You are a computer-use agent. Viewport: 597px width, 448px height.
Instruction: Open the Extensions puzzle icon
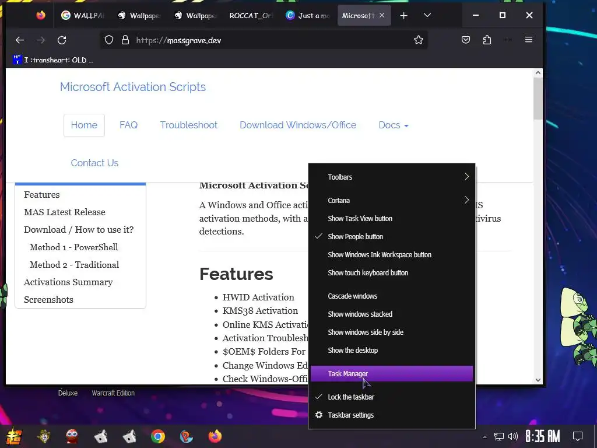click(487, 40)
